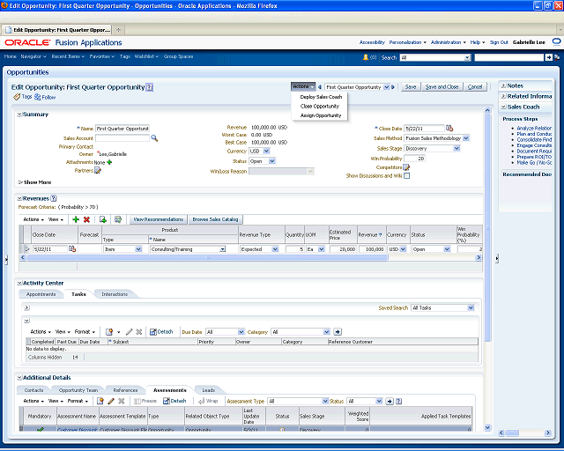Toggle Show Discussions and Wiki checkbox
564x451 pixels.
point(406,176)
